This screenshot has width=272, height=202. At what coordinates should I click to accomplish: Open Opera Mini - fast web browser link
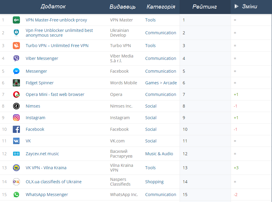click(55, 94)
